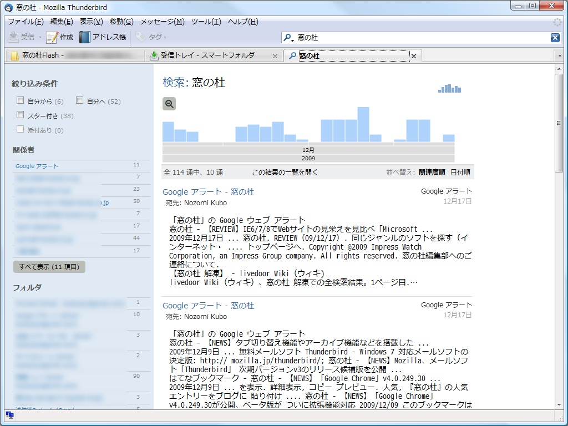Open the 表示 menu
Viewport: 568px width, 426px height.
pos(92,22)
